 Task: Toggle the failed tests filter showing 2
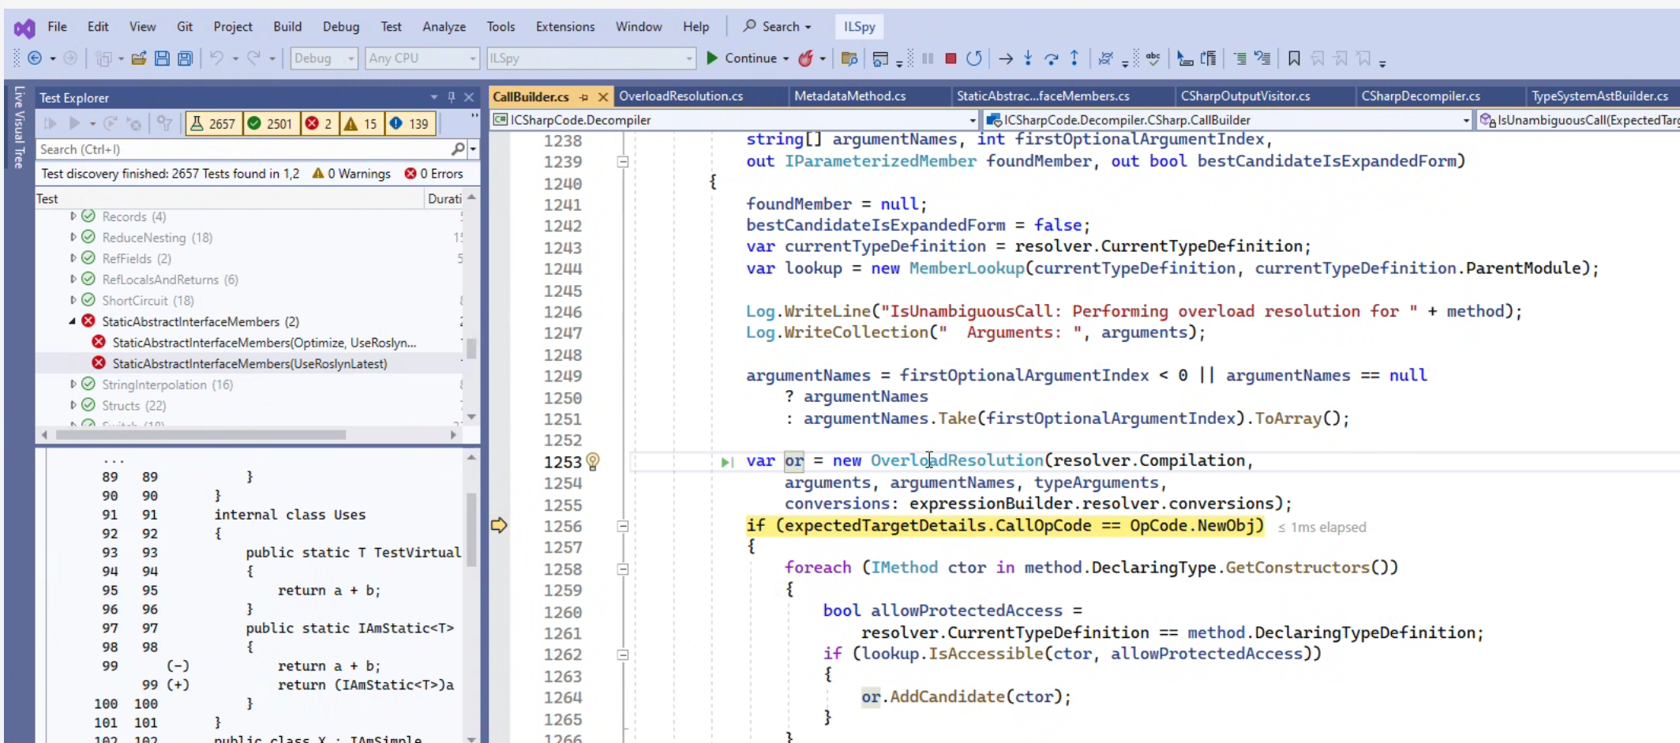(x=319, y=123)
